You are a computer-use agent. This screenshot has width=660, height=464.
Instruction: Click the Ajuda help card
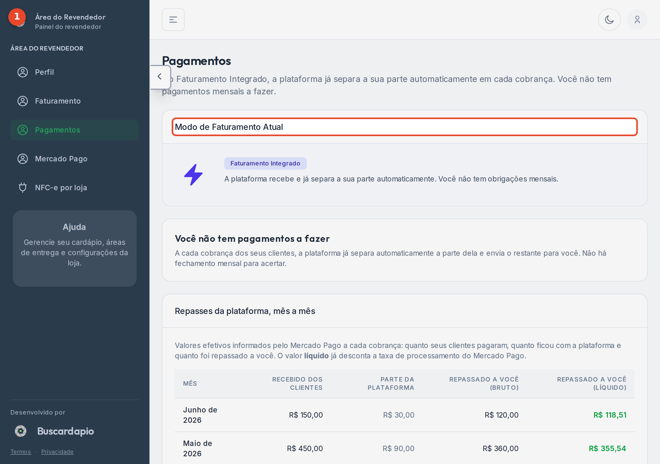(75, 248)
